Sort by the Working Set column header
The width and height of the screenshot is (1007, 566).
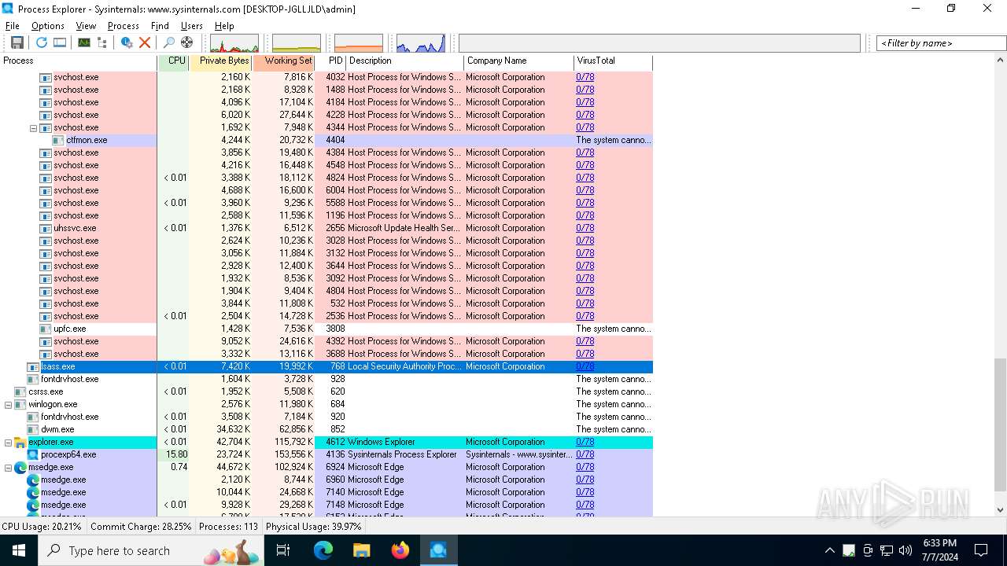coord(284,61)
